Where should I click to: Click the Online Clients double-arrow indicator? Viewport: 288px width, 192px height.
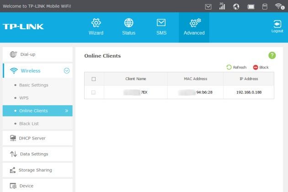(x=66, y=111)
